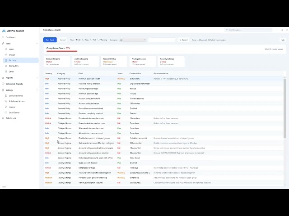The image size is (289, 216).
Task: Open the Account Hygiene summary card
Action: 57,62
